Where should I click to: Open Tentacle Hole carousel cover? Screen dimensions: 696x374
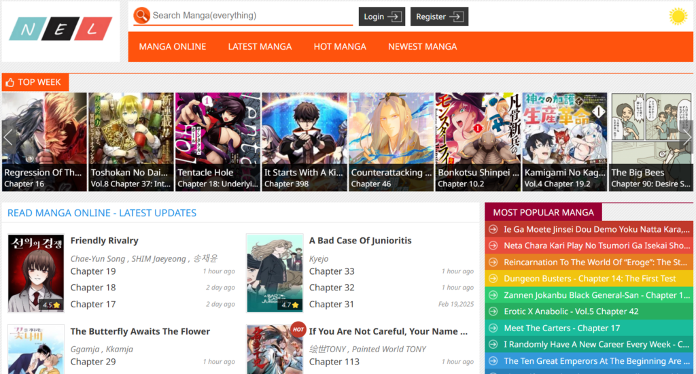pyautogui.click(x=217, y=141)
